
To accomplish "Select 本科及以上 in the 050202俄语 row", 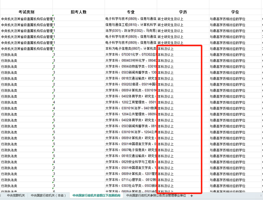I will click(x=165, y=84).
